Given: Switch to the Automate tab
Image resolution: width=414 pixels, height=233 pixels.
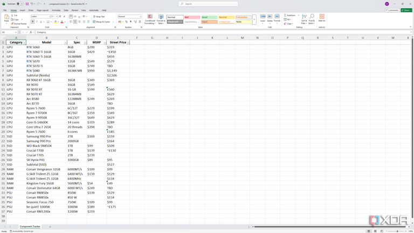Looking at the screenshot, I should pos(94,10).
